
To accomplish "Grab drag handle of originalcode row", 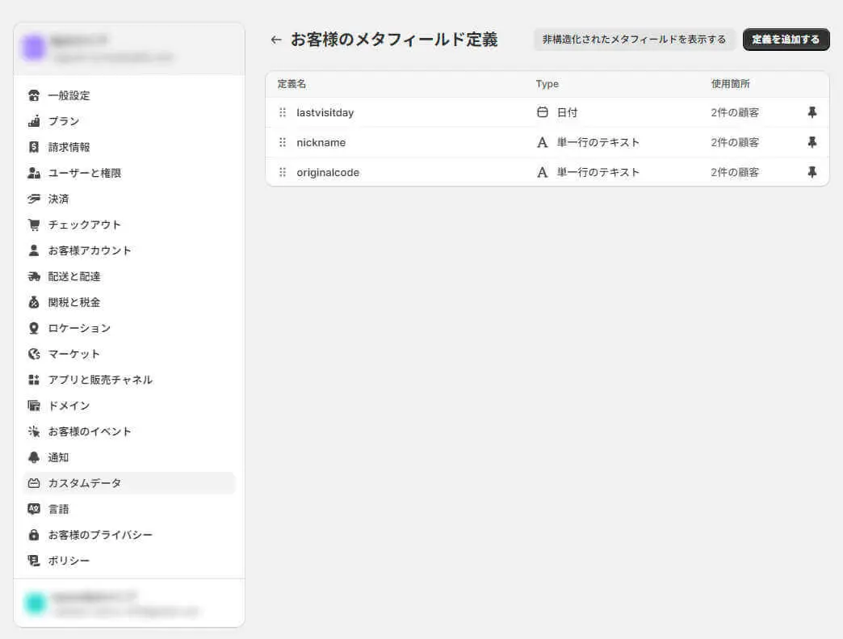I will (283, 173).
